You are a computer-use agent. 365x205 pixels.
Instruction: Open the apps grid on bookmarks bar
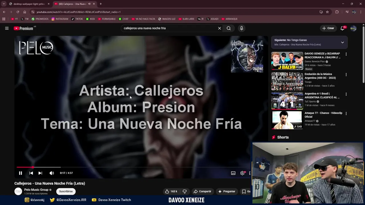(4, 19)
